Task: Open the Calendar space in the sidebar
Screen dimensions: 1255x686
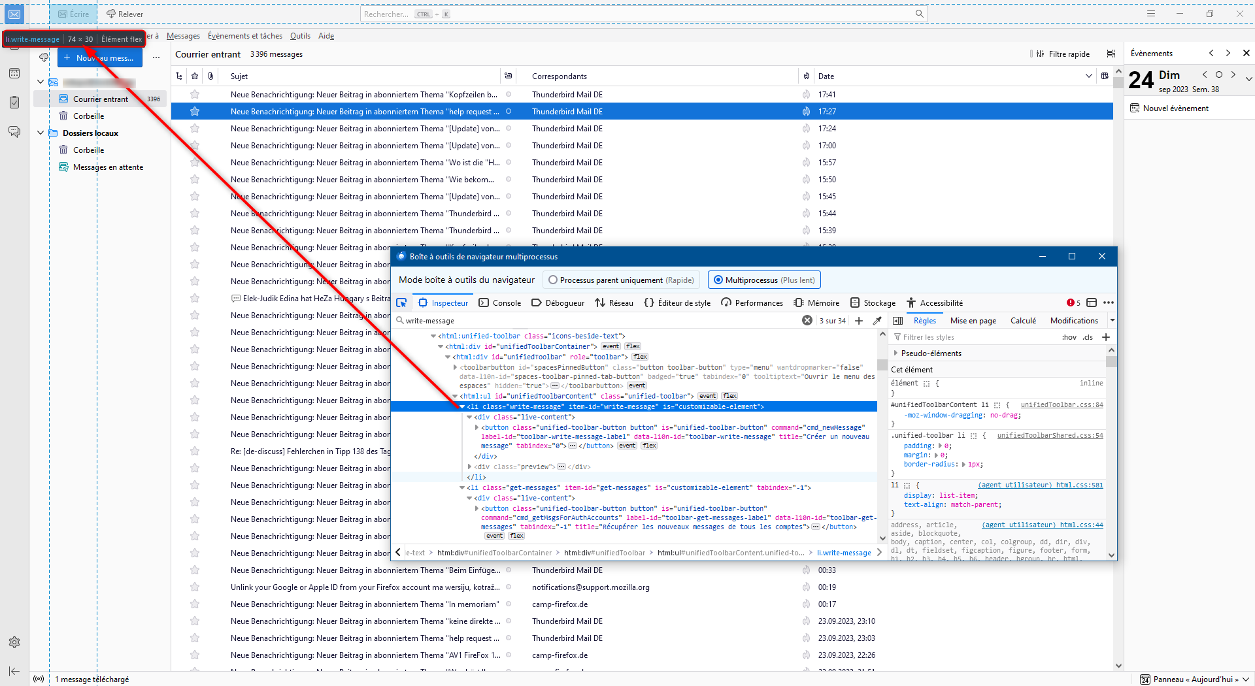Action: [x=14, y=73]
